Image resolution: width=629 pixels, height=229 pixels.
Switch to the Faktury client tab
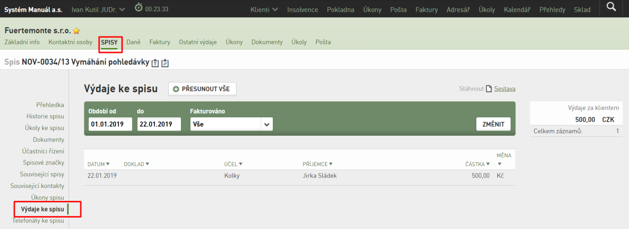point(160,42)
